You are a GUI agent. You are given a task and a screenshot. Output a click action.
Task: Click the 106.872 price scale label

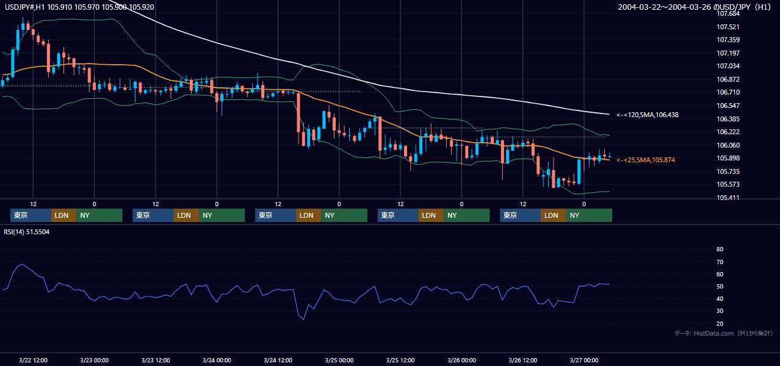pyautogui.click(x=728, y=79)
